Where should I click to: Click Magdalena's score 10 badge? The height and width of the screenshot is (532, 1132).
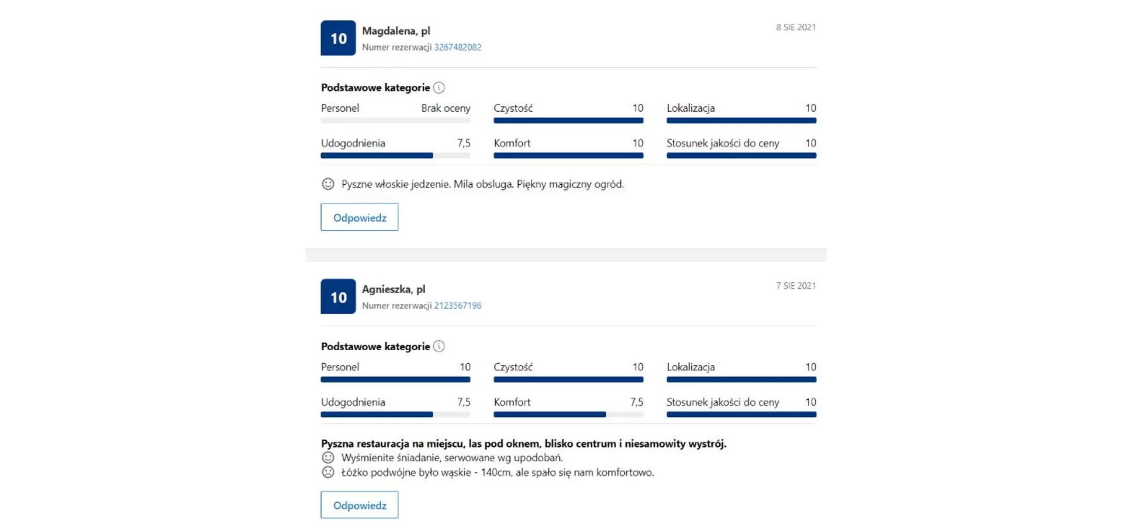(x=338, y=38)
